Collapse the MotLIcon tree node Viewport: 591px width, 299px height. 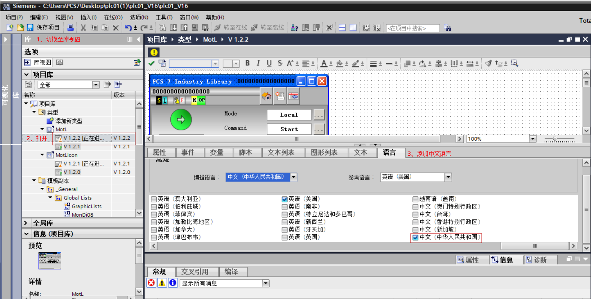(42, 155)
